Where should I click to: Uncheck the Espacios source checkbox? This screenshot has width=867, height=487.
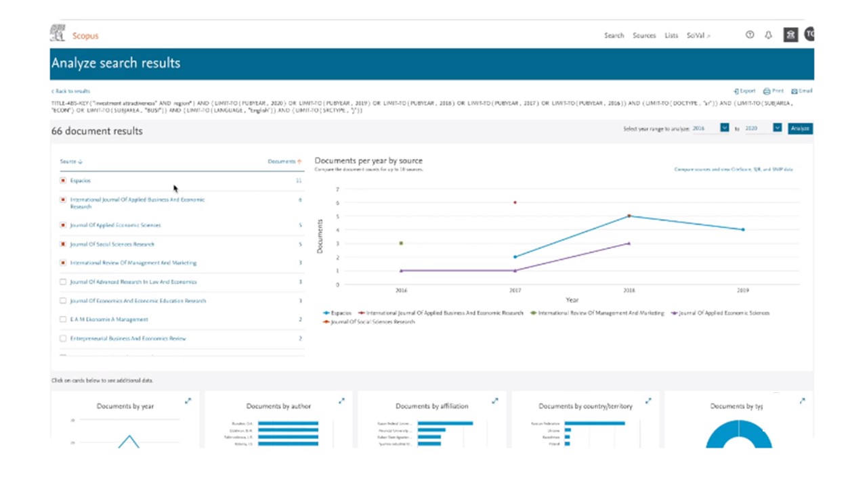(x=63, y=181)
